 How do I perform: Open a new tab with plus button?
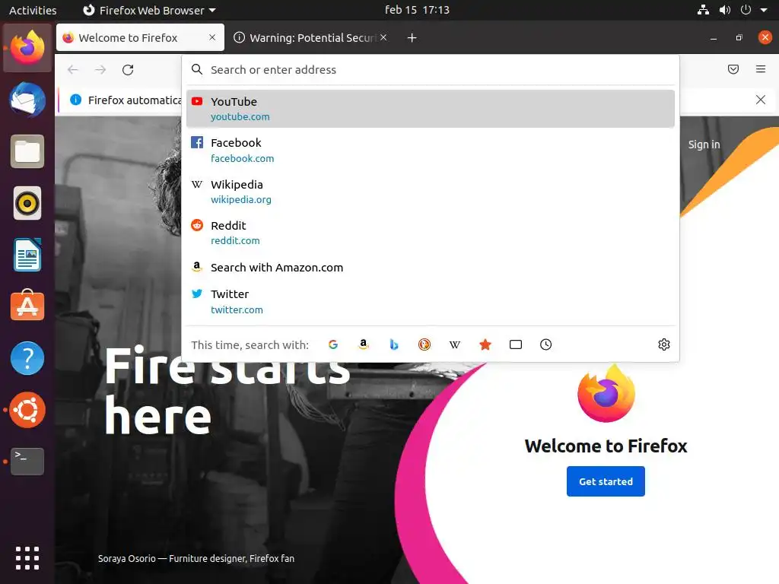click(412, 38)
